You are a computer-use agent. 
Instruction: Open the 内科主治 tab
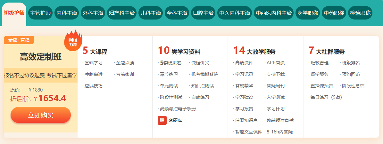coord(67,13)
